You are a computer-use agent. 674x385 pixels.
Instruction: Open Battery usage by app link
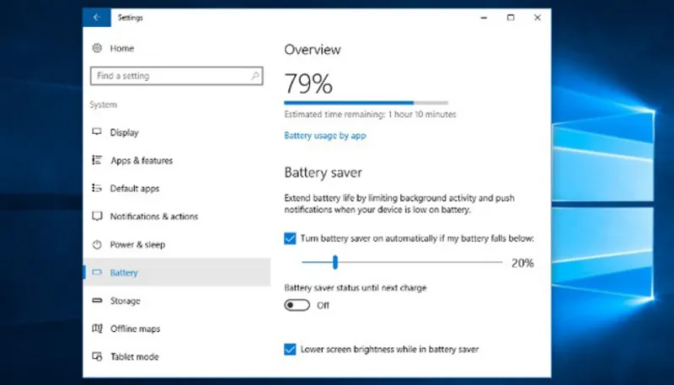325,136
